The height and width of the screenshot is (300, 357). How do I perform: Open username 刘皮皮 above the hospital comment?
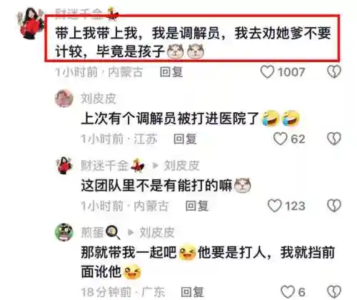99,99
